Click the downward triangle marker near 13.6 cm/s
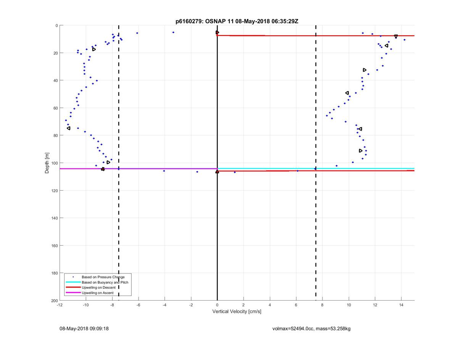This screenshot has width=458, height=338. click(396, 36)
